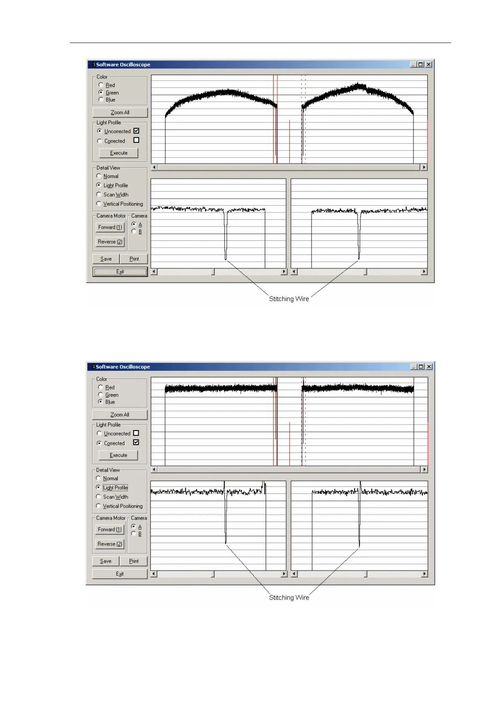Minimize the upper Software Oscilloscope window
497x703 pixels.
413,64
